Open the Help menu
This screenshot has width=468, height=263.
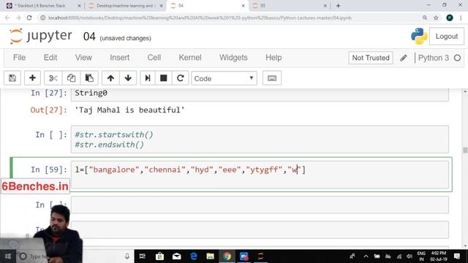(x=273, y=58)
